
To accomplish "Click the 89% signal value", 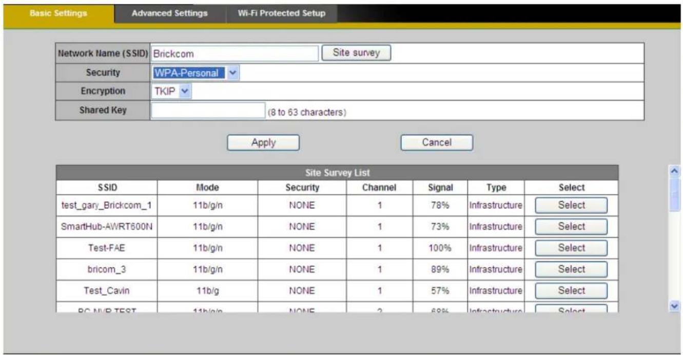I will tap(440, 270).
